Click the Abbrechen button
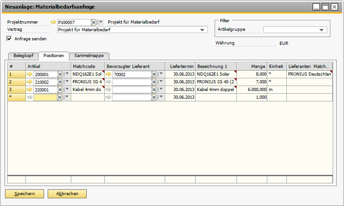 click(x=67, y=194)
